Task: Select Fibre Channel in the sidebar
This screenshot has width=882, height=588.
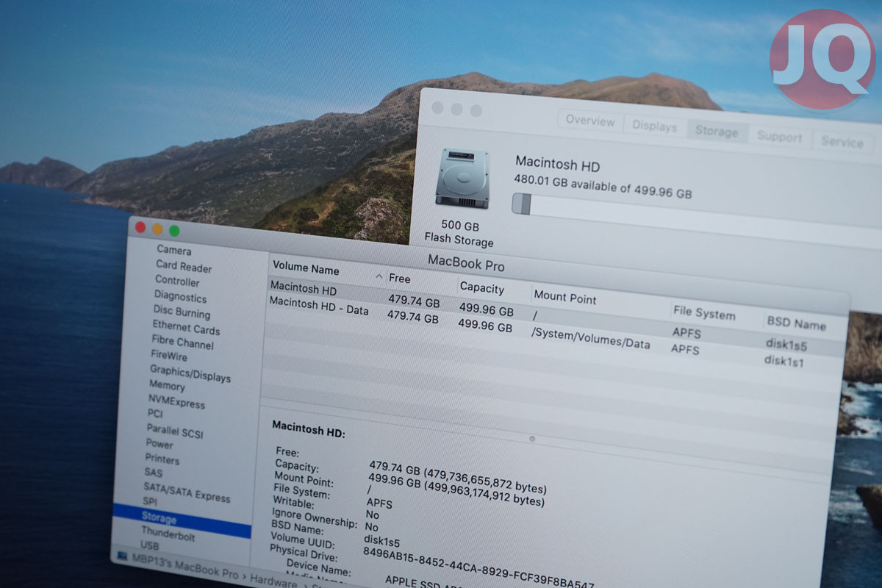Action: click(x=183, y=343)
